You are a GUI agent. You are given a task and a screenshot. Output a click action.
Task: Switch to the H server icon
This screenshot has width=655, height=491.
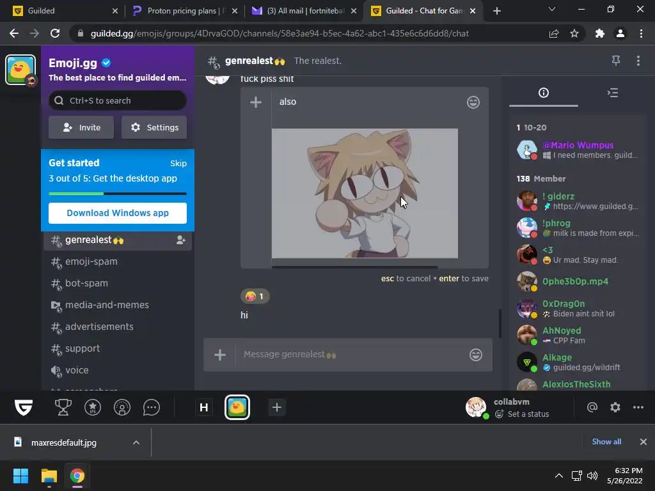[204, 407]
